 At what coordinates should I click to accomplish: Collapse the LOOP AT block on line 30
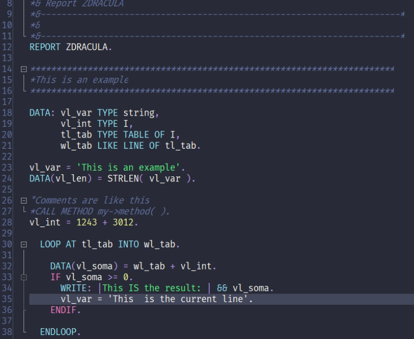click(x=24, y=245)
